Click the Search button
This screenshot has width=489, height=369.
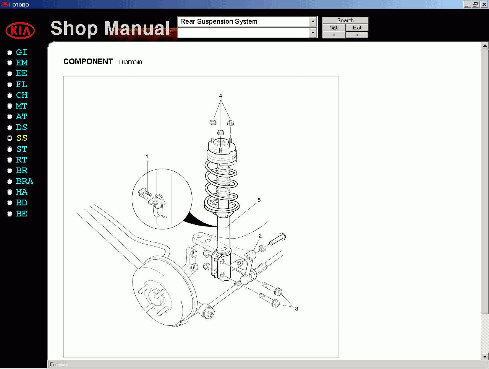click(345, 20)
